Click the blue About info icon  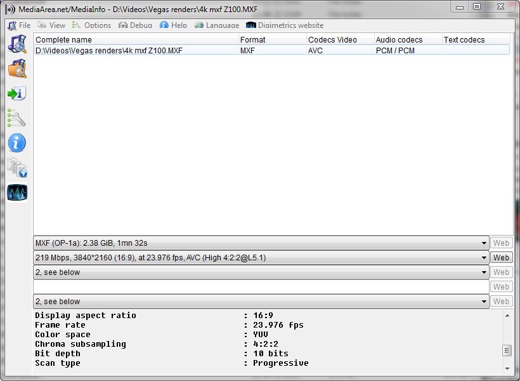click(x=17, y=143)
